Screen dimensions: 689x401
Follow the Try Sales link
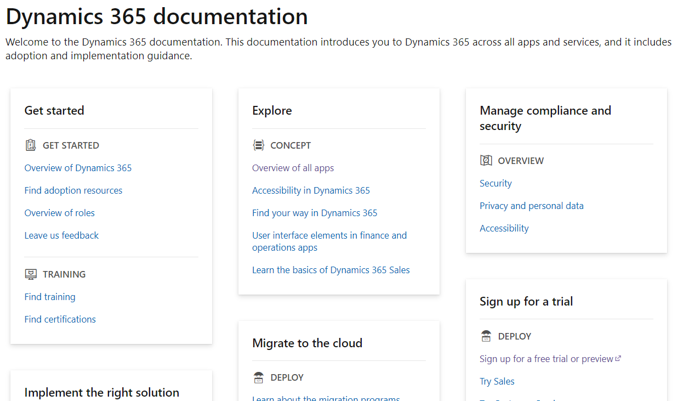tap(497, 381)
